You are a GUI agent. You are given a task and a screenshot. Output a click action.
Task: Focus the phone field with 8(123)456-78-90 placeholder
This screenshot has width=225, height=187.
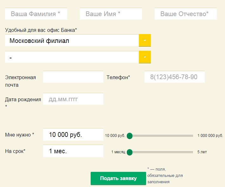174,77
